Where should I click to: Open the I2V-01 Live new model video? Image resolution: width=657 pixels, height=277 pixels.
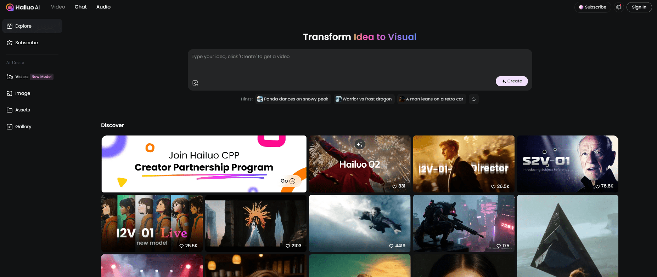152,224
